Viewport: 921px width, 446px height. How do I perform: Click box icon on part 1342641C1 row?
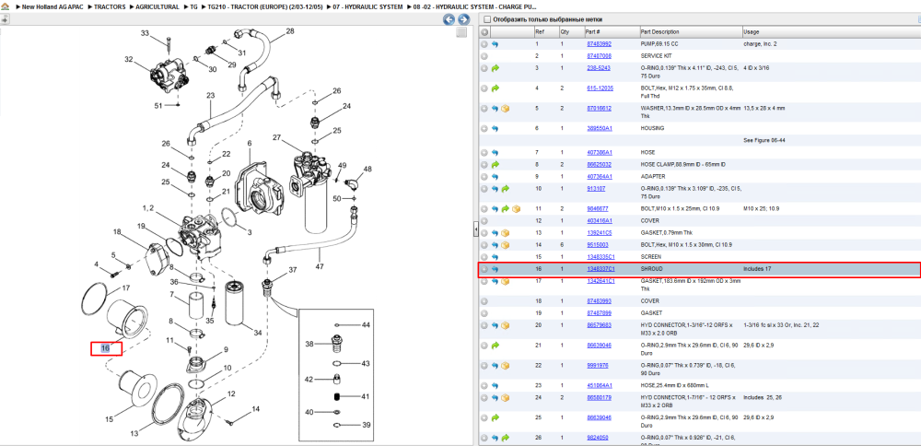[505, 281]
